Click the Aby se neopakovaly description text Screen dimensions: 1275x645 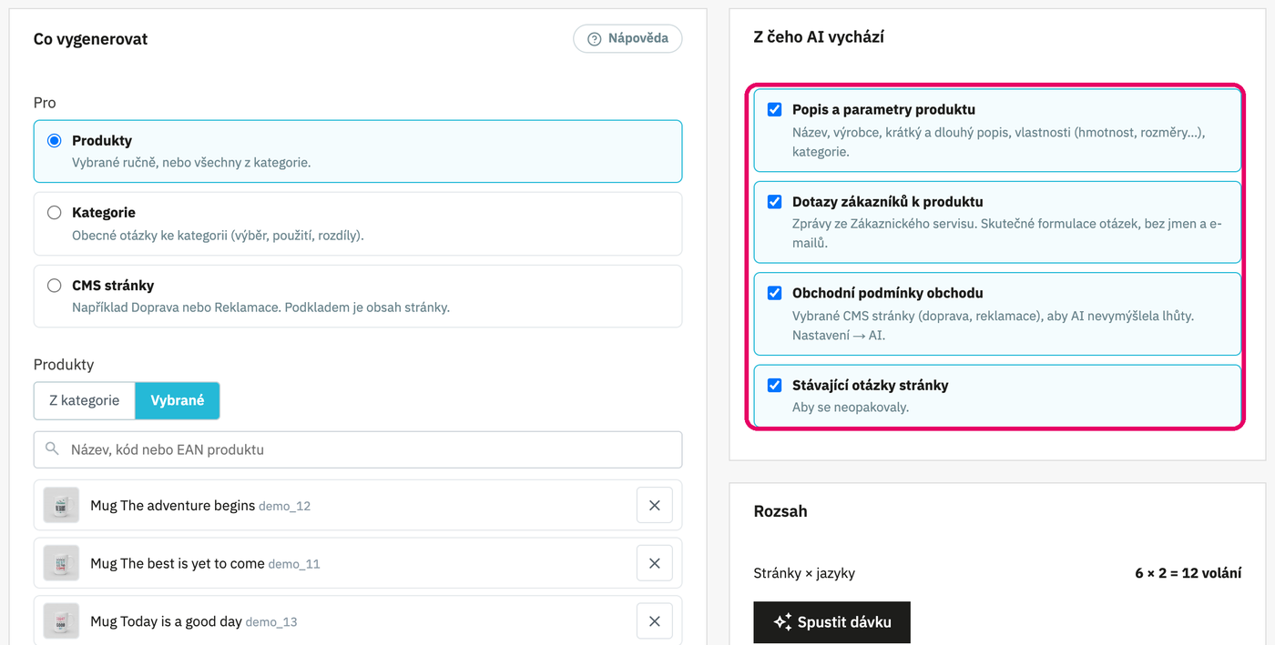[x=851, y=407]
